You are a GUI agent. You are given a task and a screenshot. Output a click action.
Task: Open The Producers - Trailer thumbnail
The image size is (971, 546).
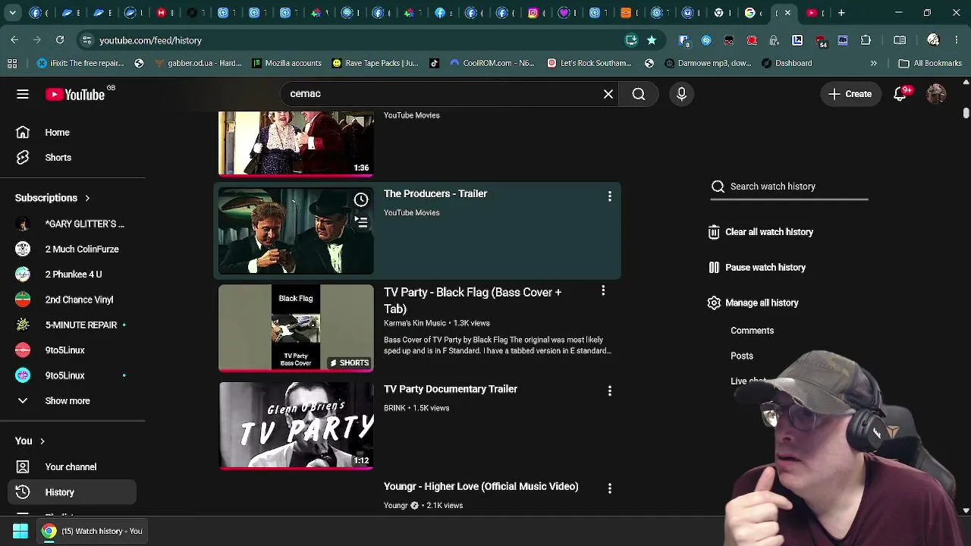click(x=296, y=231)
